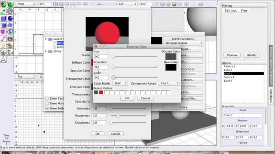275x154 pixels.
Task: Switch to the Selections side tab
Action: coord(271,96)
